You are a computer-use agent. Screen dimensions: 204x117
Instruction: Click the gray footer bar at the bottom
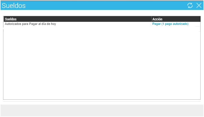pyautogui.click(x=102, y=110)
